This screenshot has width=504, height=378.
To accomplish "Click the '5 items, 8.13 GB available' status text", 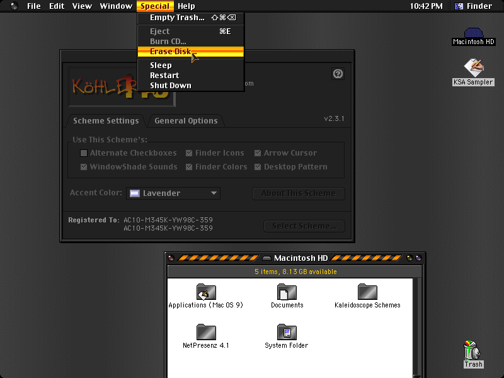I will pyautogui.click(x=295, y=272).
